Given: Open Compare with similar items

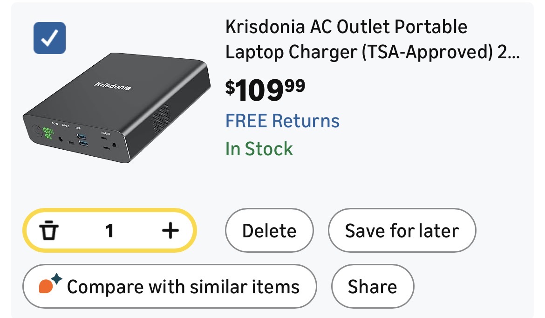Looking at the screenshot, I should 170,286.
